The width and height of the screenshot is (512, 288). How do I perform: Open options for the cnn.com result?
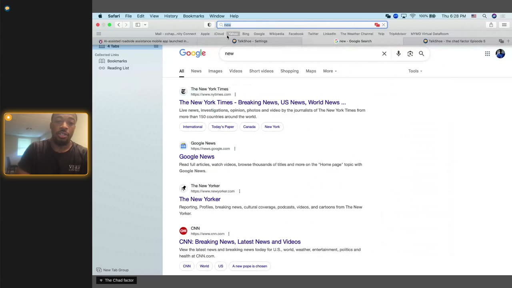click(x=229, y=234)
